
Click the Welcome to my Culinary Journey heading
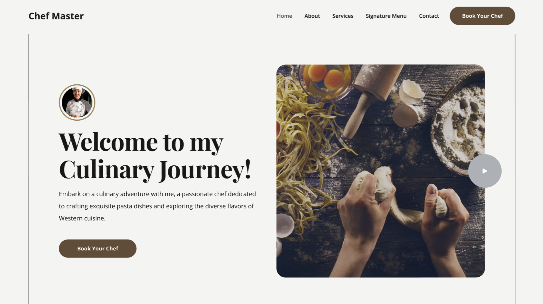tap(155, 156)
